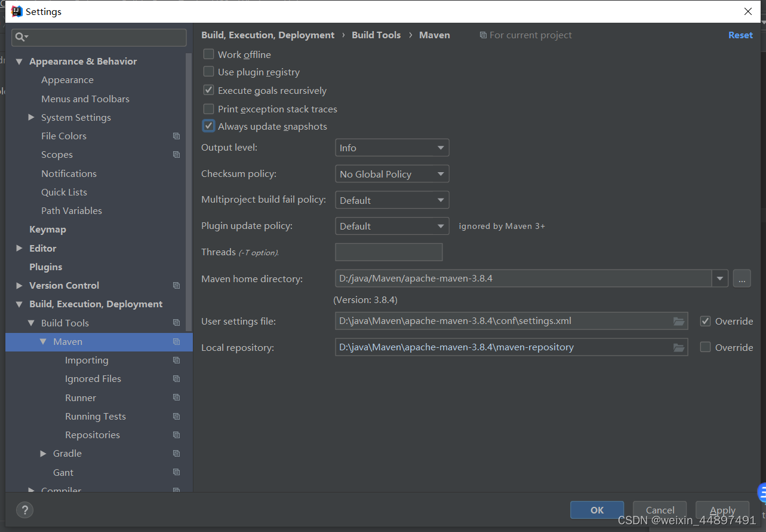Viewport: 766px width, 532px height.
Task: Click the Local repository path field
Action: click(511, 347)
